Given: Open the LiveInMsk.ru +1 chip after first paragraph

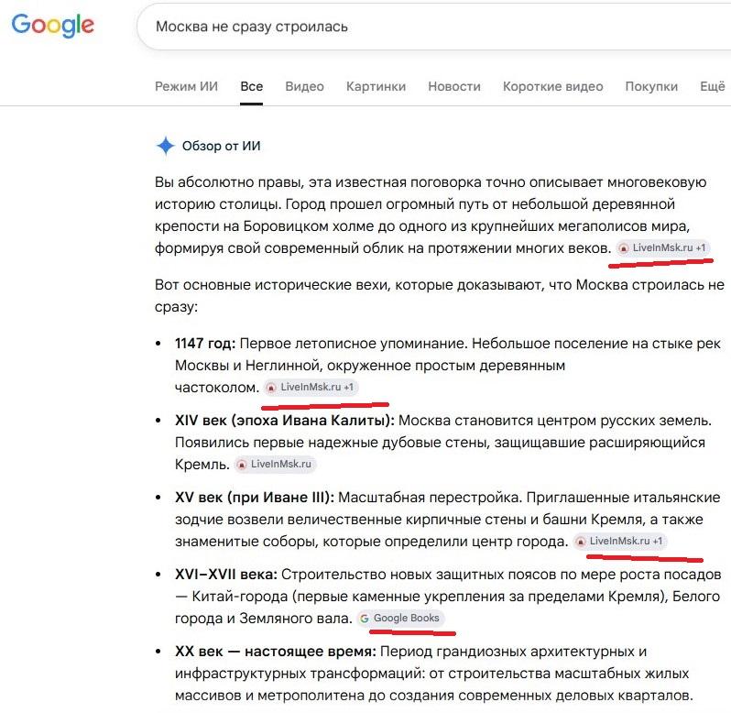Looking at the screenshot, I should pos(663,248).
